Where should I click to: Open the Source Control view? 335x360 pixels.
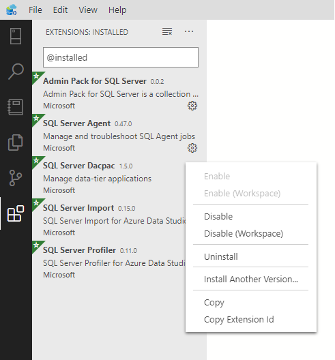tap(16, 178)
